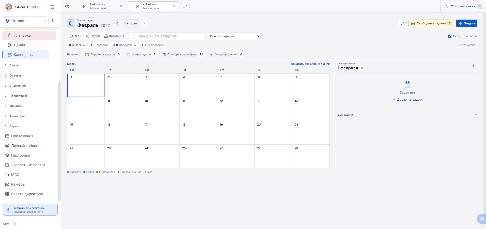Click the task search input field
486x229 pixels.
(167, 36)
